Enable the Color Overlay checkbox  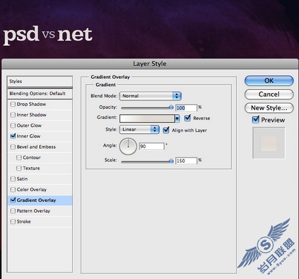pos(13,189)
